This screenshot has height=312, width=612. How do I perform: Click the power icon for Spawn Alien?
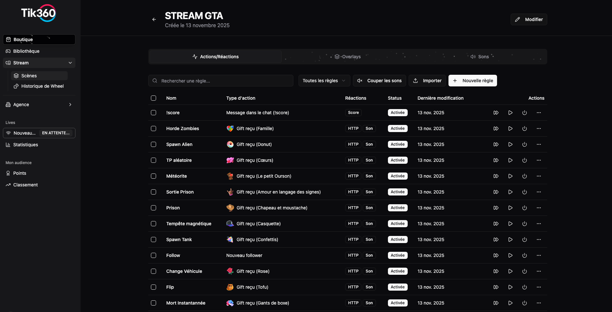pyautogui.click(x=525, y=144)
